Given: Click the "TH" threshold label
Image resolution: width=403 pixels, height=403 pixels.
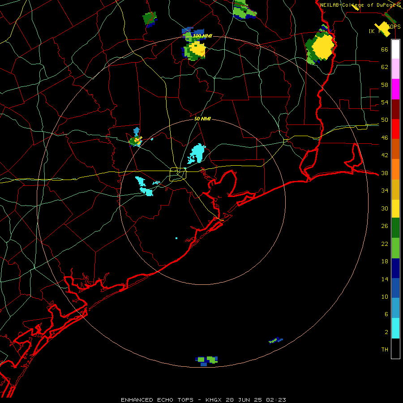Looking at the screenshot, I should coord(385,350).
